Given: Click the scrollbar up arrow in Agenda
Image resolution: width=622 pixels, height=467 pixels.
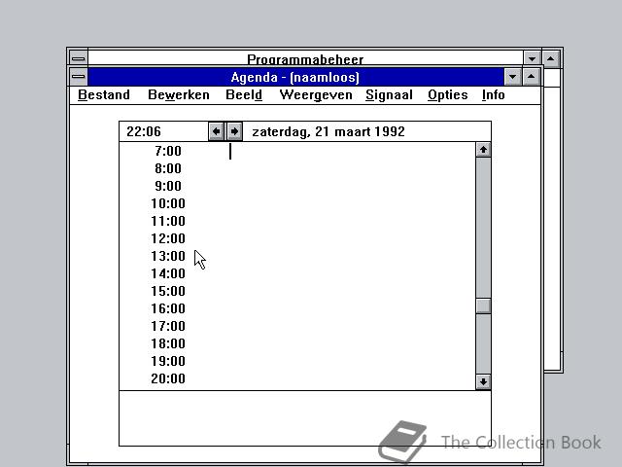Looking at the screenshot, I should coord(483,150).
